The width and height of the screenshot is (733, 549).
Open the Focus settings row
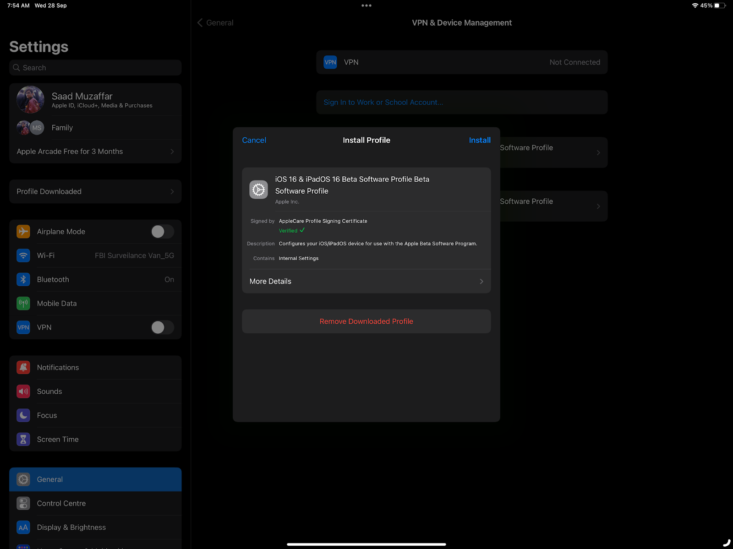[95, 415]
